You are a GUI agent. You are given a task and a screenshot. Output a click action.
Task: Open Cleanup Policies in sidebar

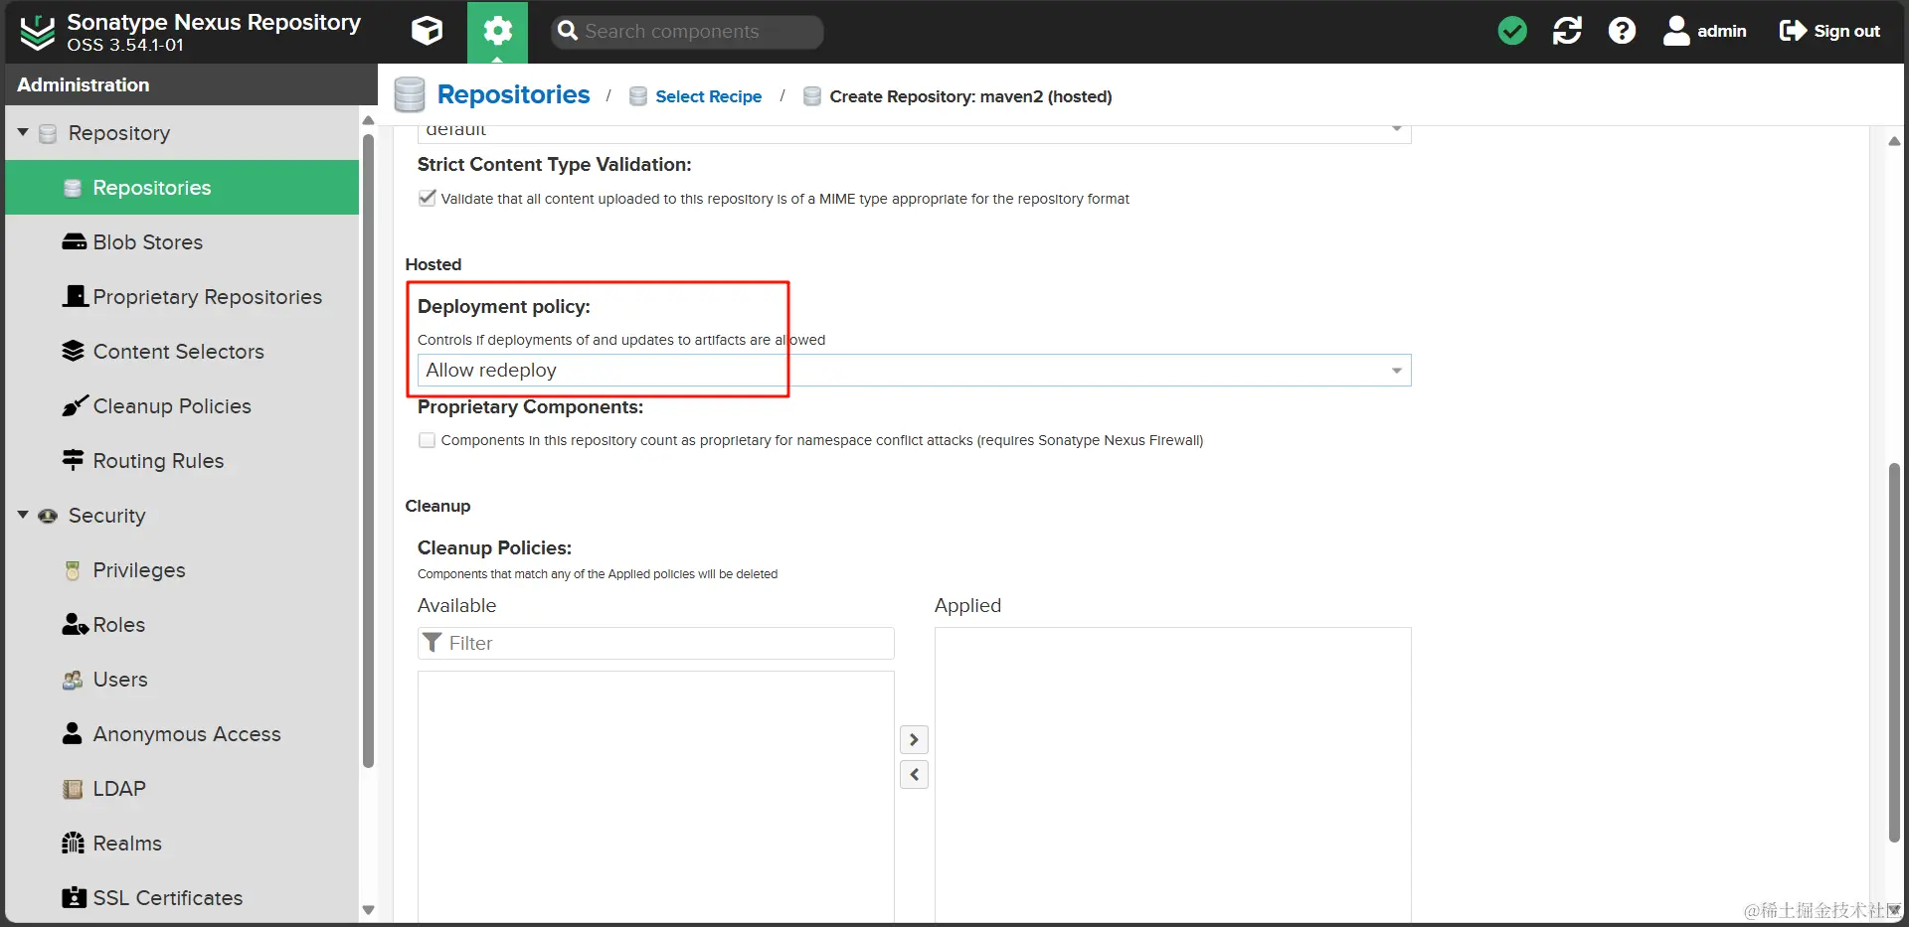pos(171,406)
